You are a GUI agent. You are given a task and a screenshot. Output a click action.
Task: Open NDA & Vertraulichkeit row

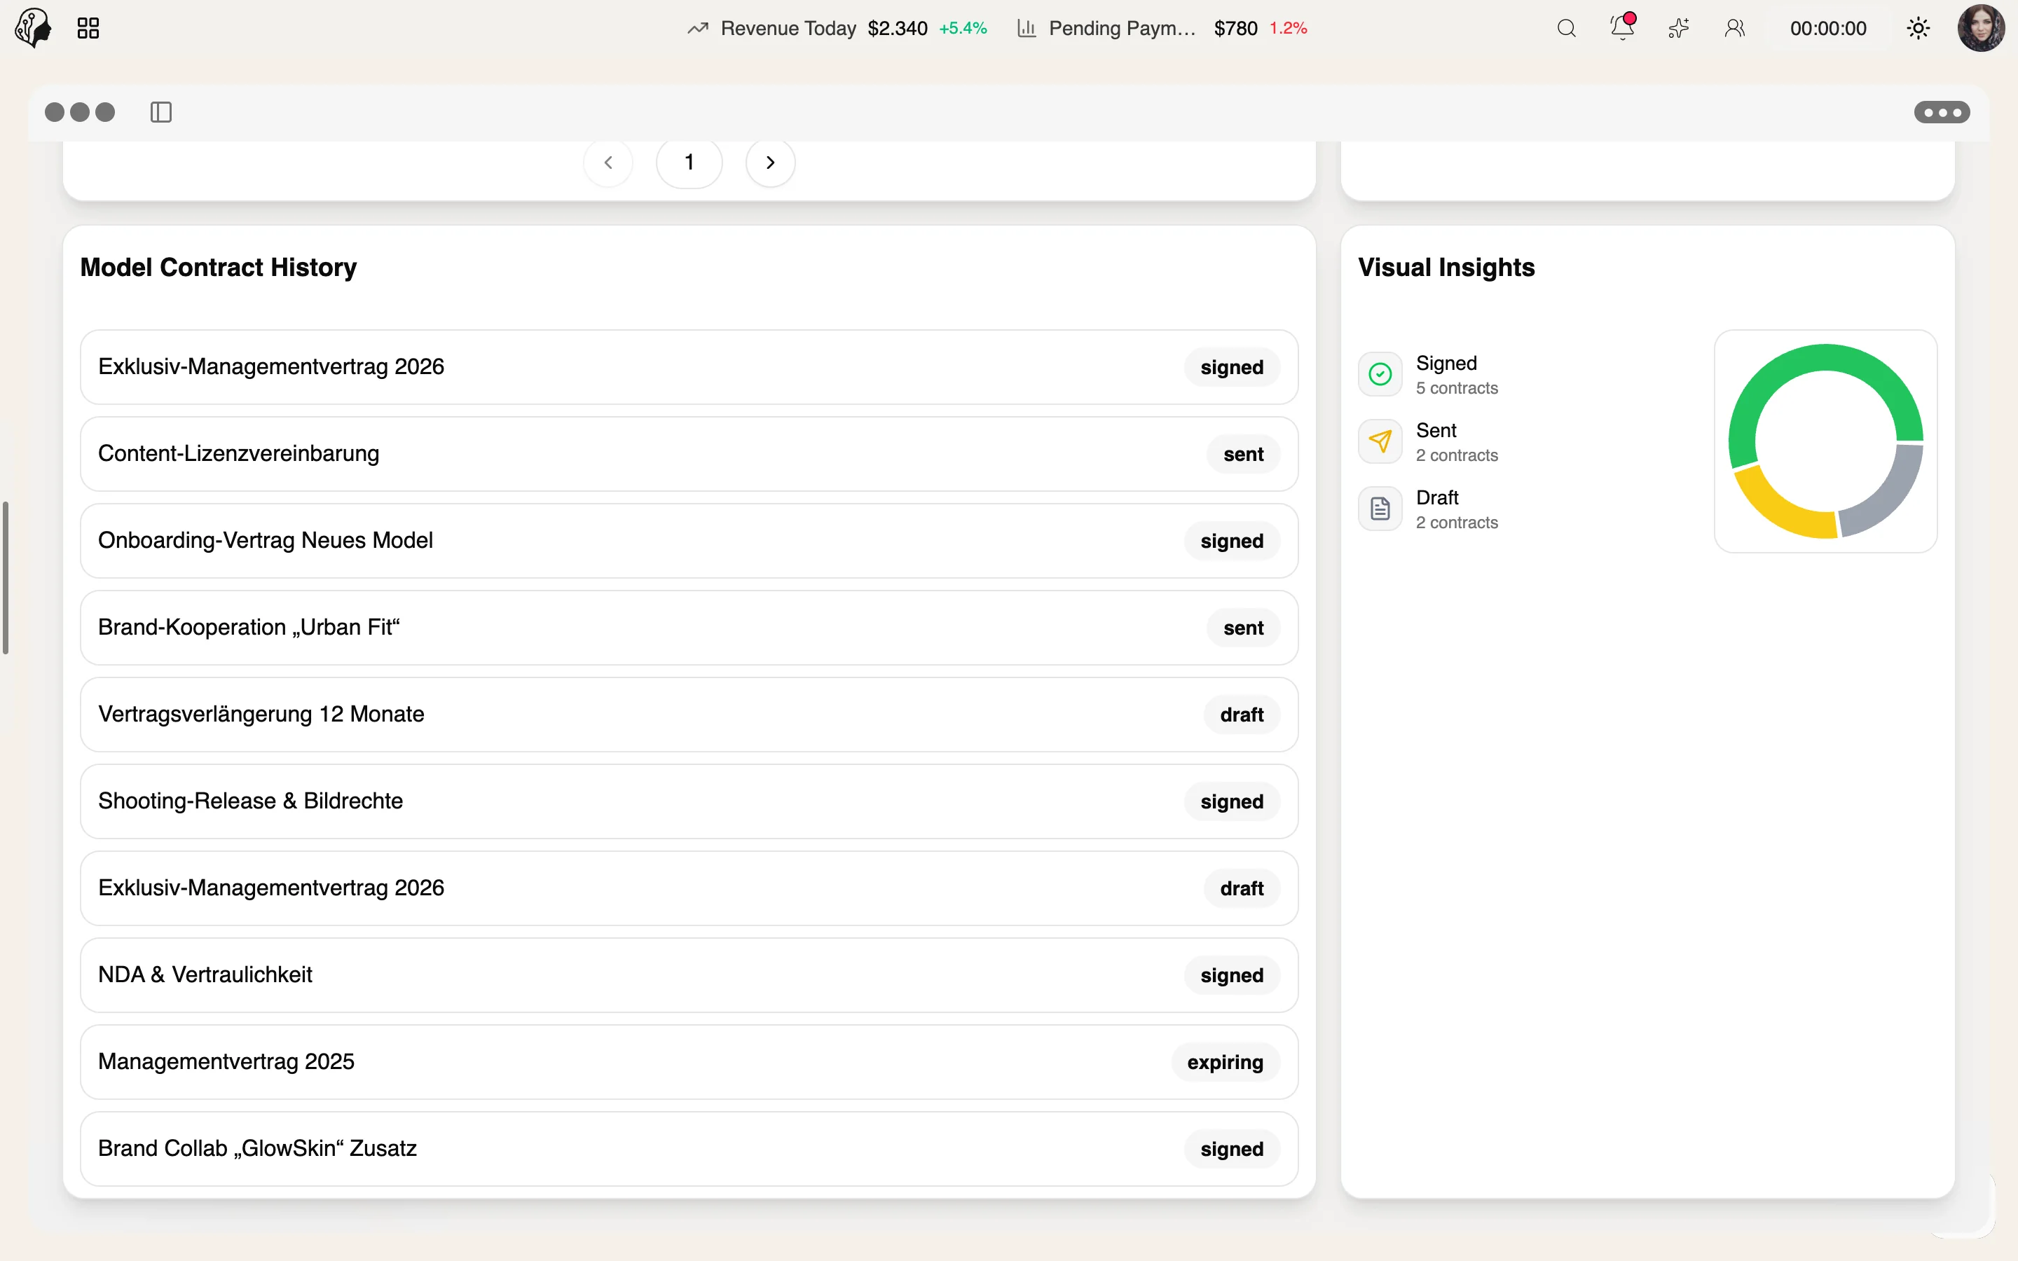[x=689, y=975]
